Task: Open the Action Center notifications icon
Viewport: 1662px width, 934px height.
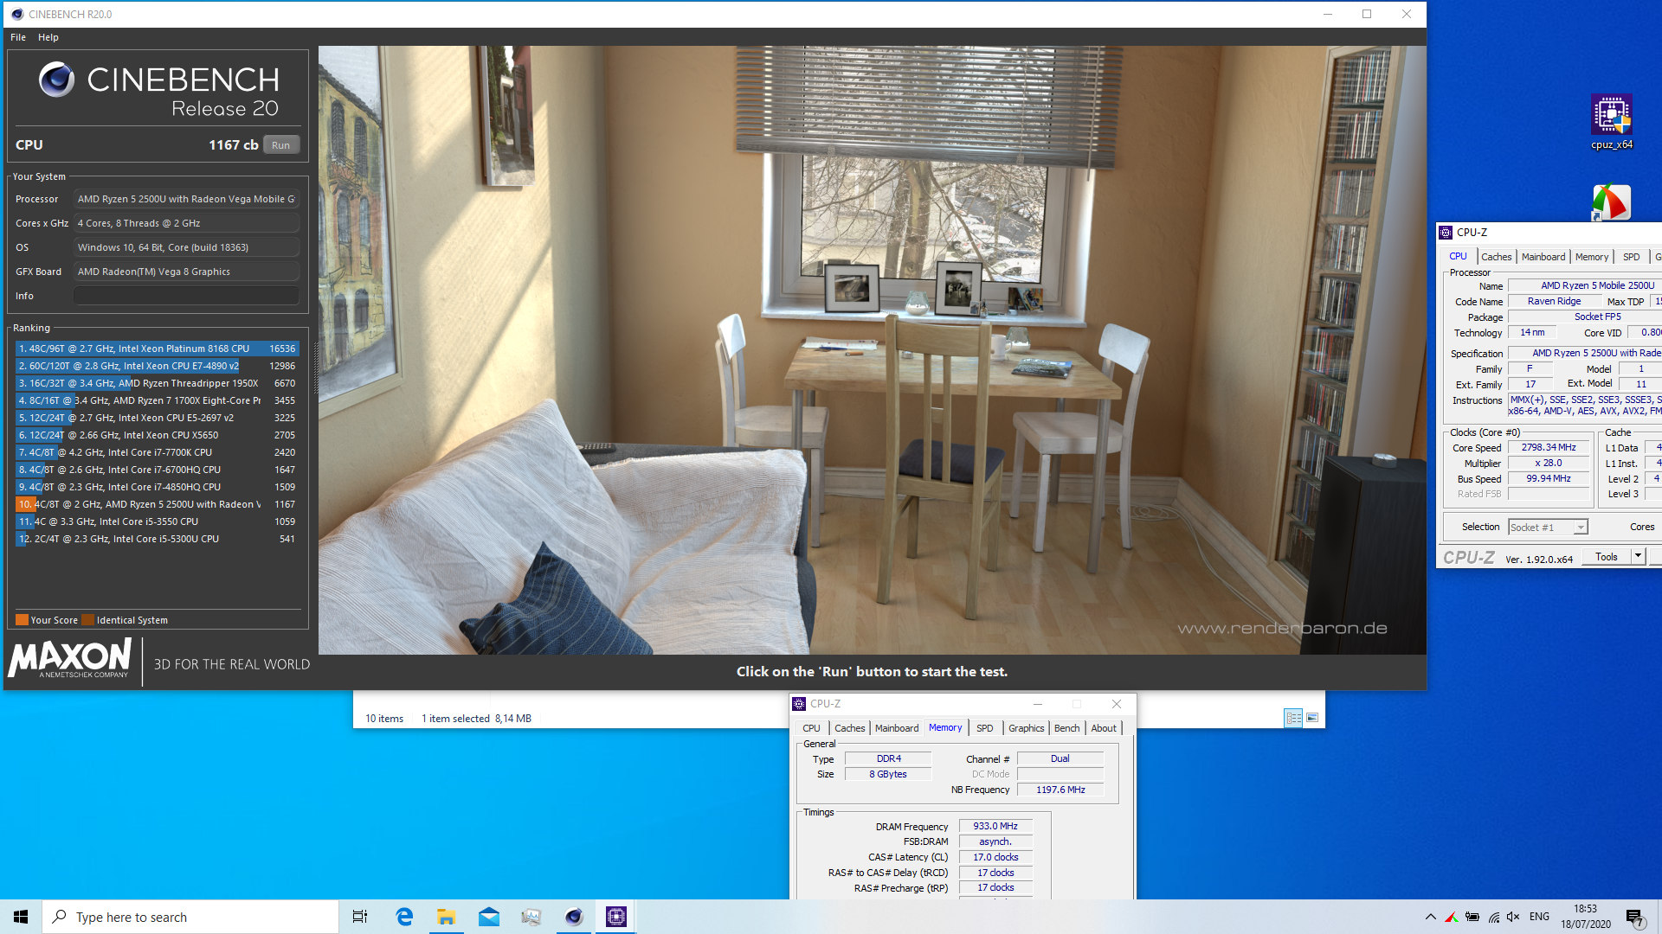Action: [1635, 918]
